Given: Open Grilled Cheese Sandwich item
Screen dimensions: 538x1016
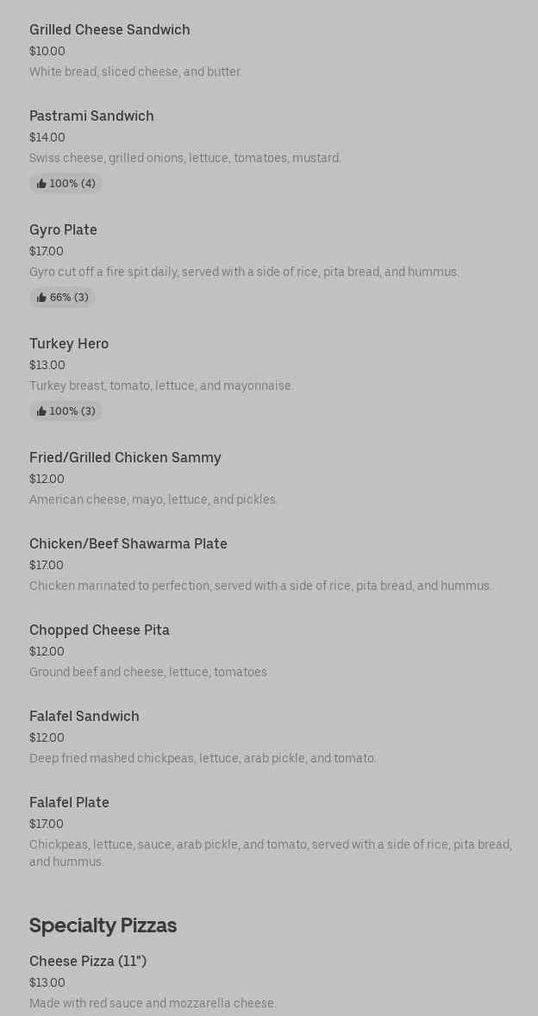Looking at the screenshot, I should [109, 30].
